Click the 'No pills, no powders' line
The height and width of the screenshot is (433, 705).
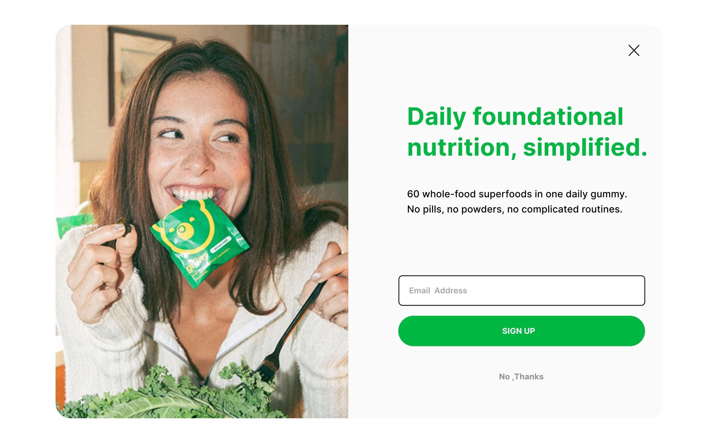tap(514, 209)
